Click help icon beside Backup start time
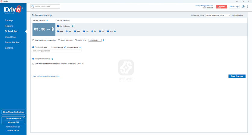252x135 pixels. (48, 20)
